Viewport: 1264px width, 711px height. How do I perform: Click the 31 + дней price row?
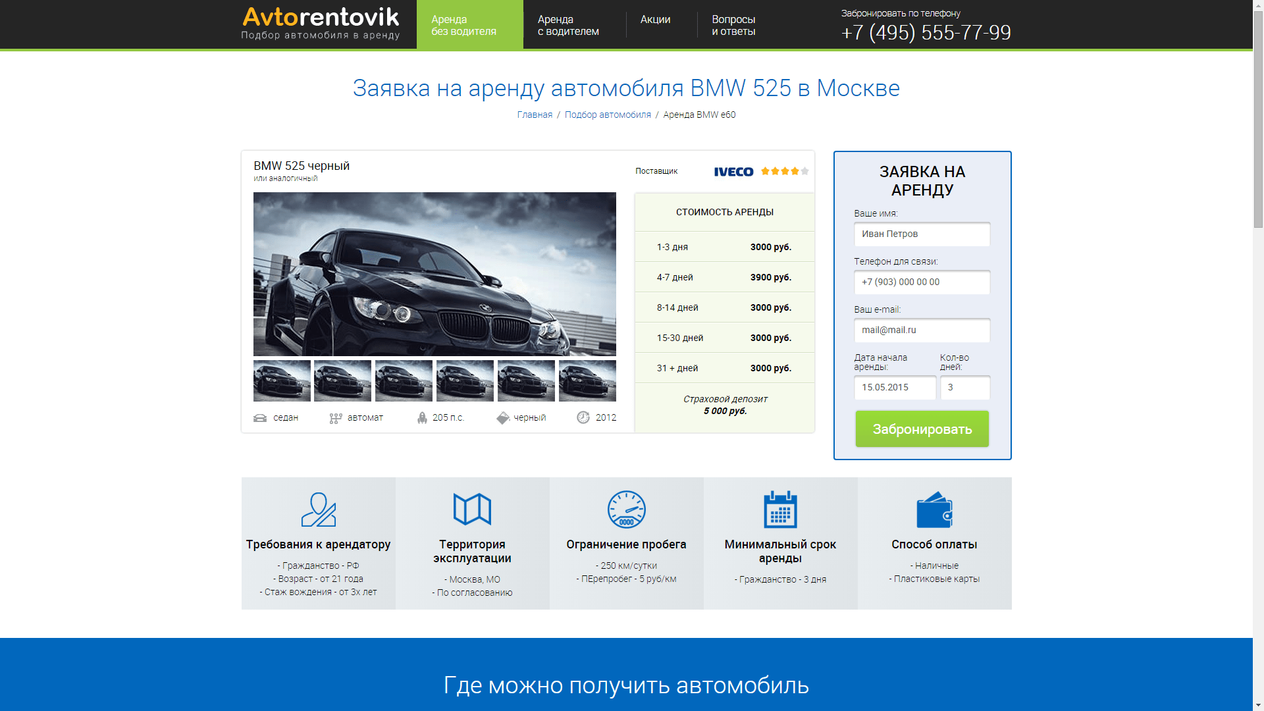(x=724, y=368)
